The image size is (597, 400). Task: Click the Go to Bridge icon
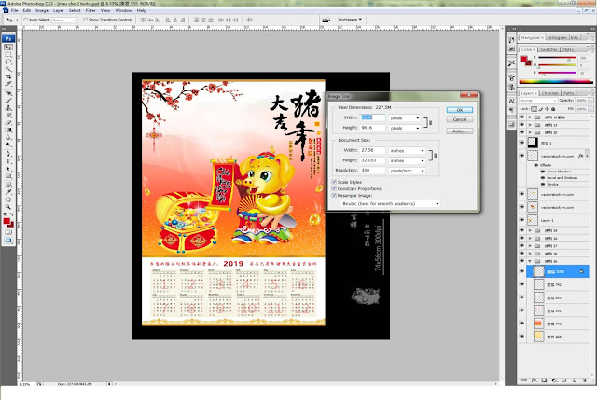326,20
